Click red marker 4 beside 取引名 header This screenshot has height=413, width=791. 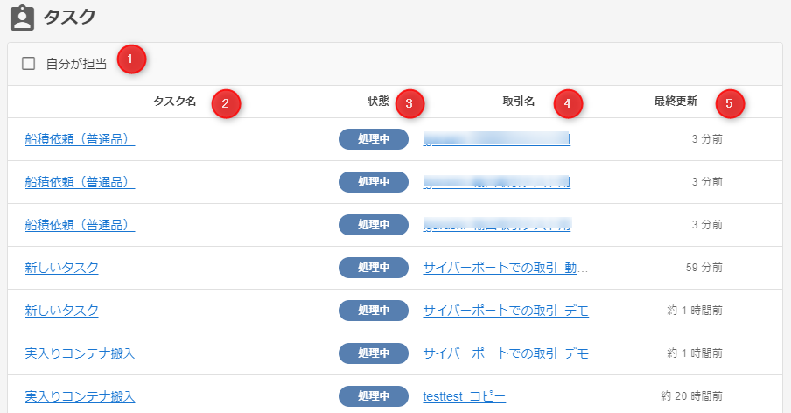[x=567, y=104]
